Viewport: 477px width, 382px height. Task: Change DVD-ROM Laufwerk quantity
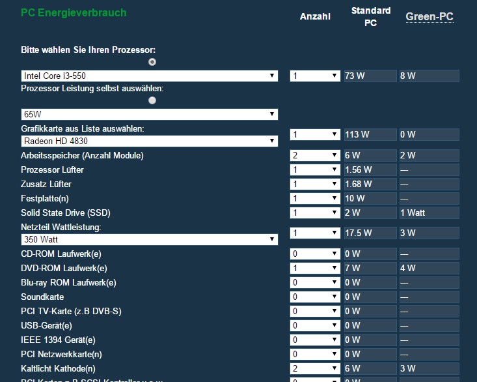[x=315, y=268]
